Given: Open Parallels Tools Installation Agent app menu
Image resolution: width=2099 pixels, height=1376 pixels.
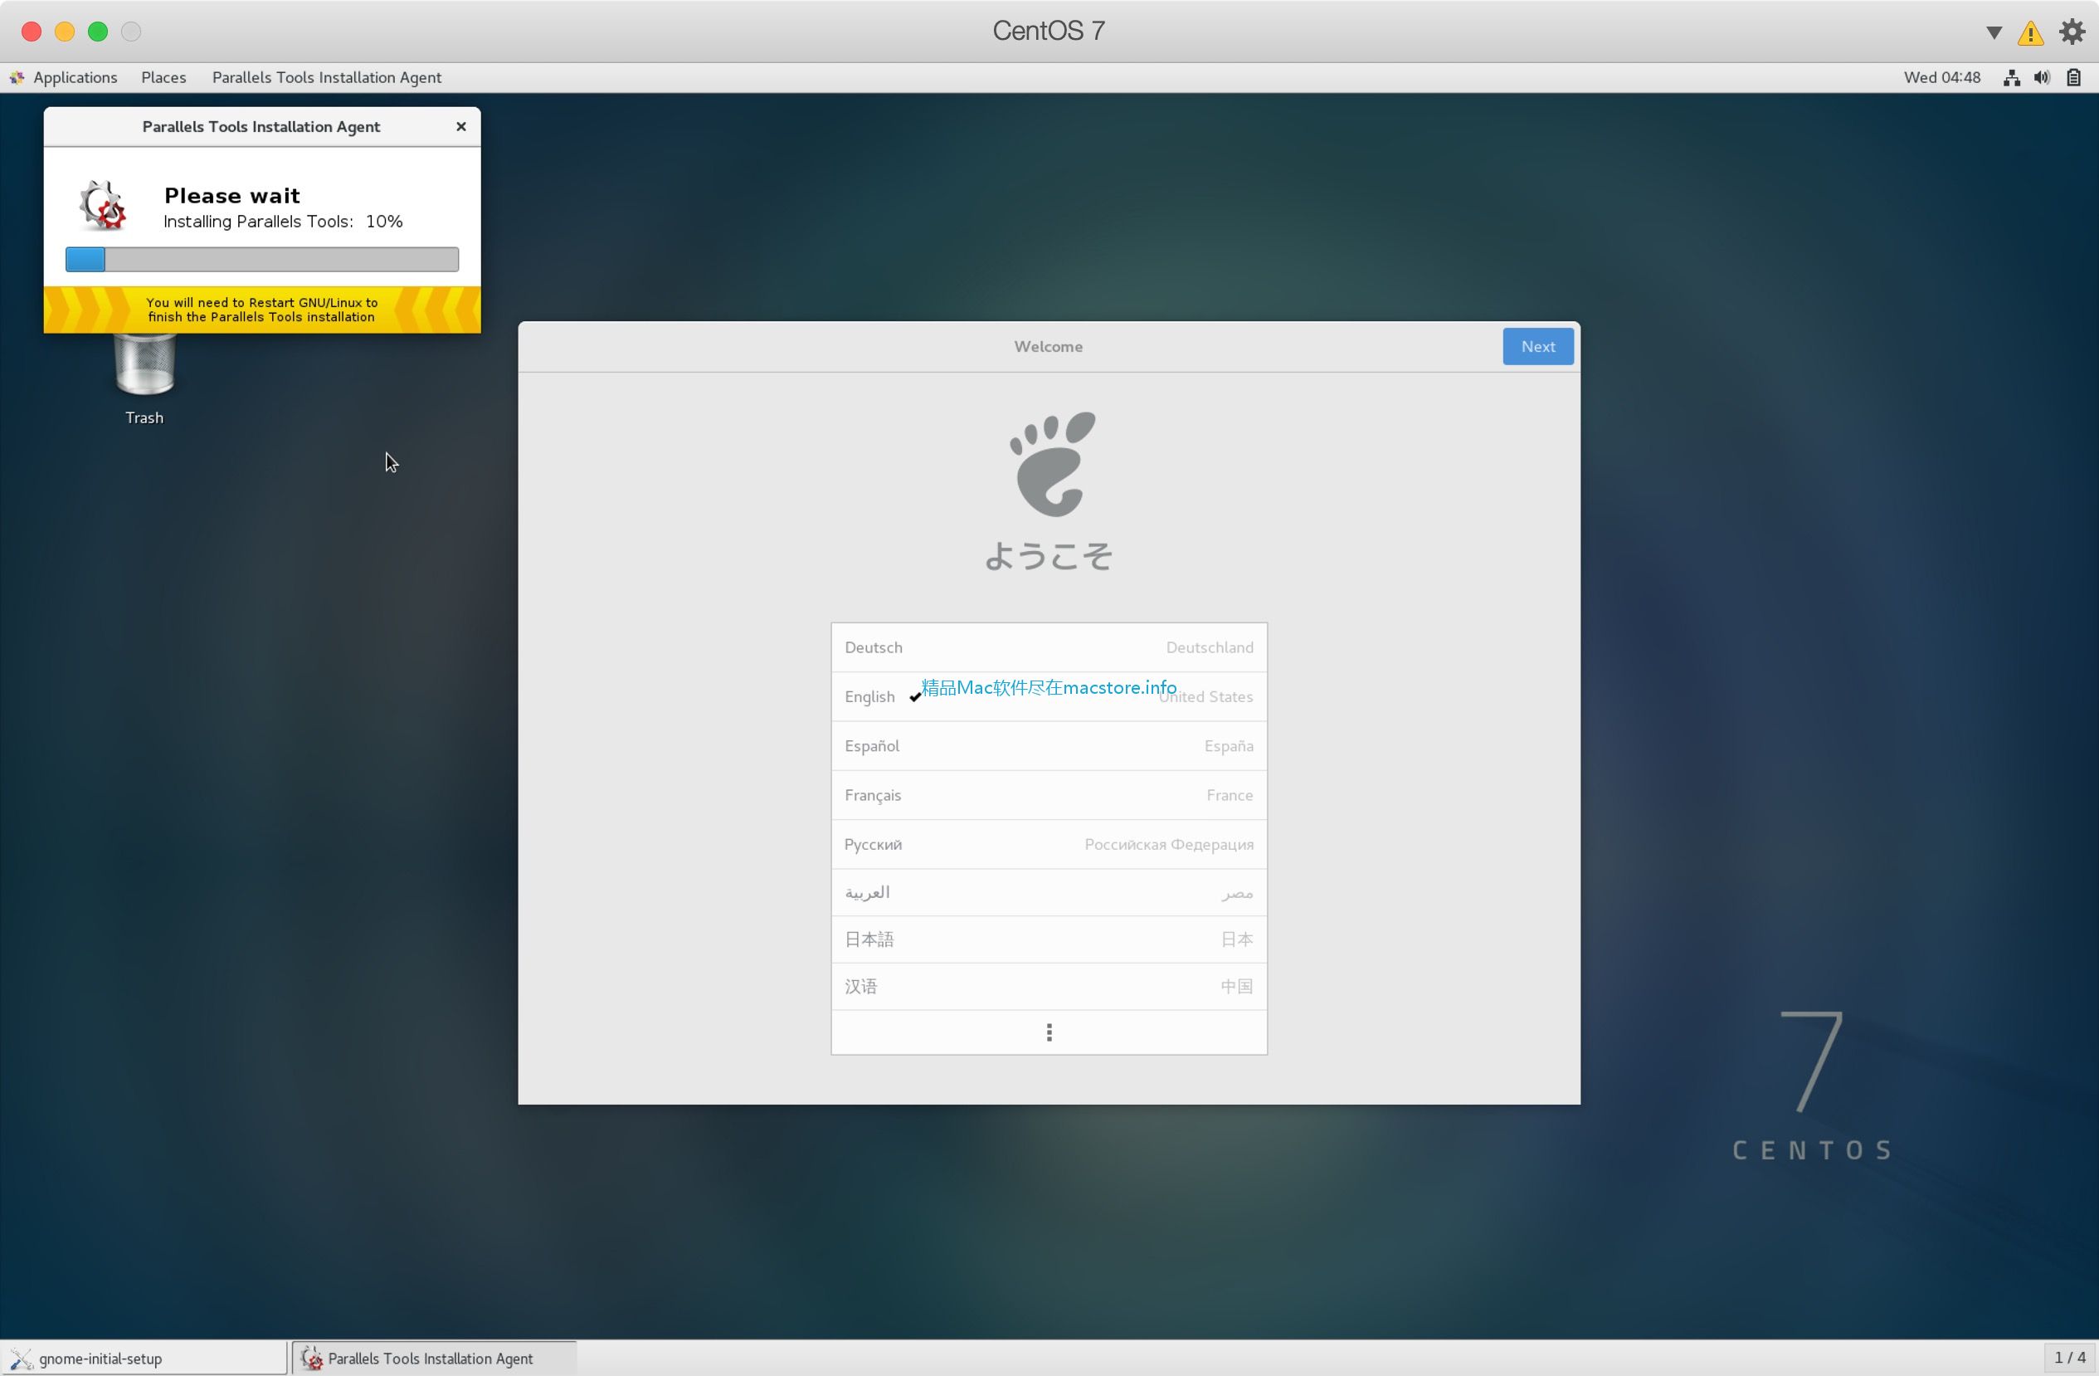Looking at the screenshot, I should coord(326,78).
